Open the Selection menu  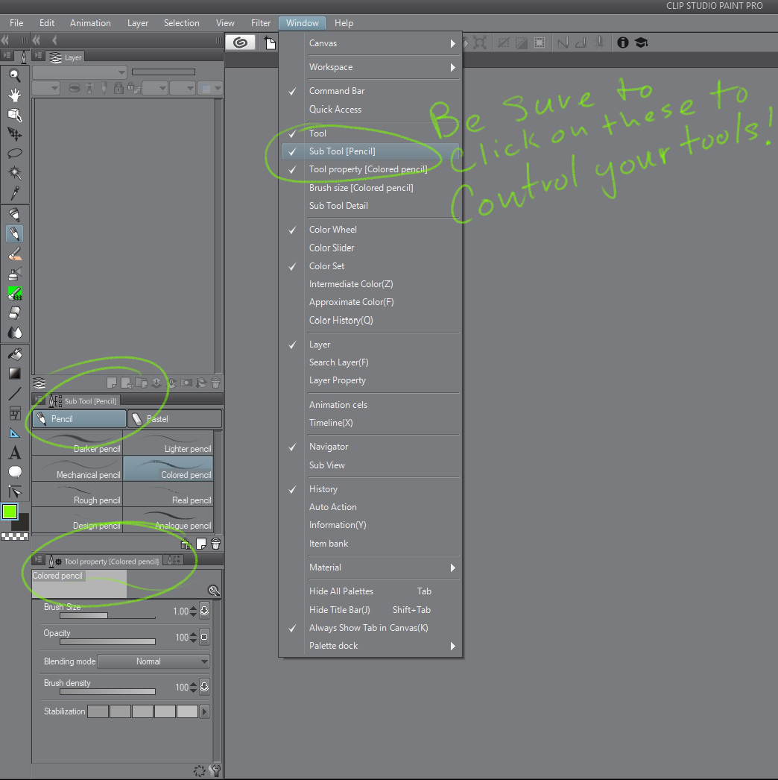181,23
